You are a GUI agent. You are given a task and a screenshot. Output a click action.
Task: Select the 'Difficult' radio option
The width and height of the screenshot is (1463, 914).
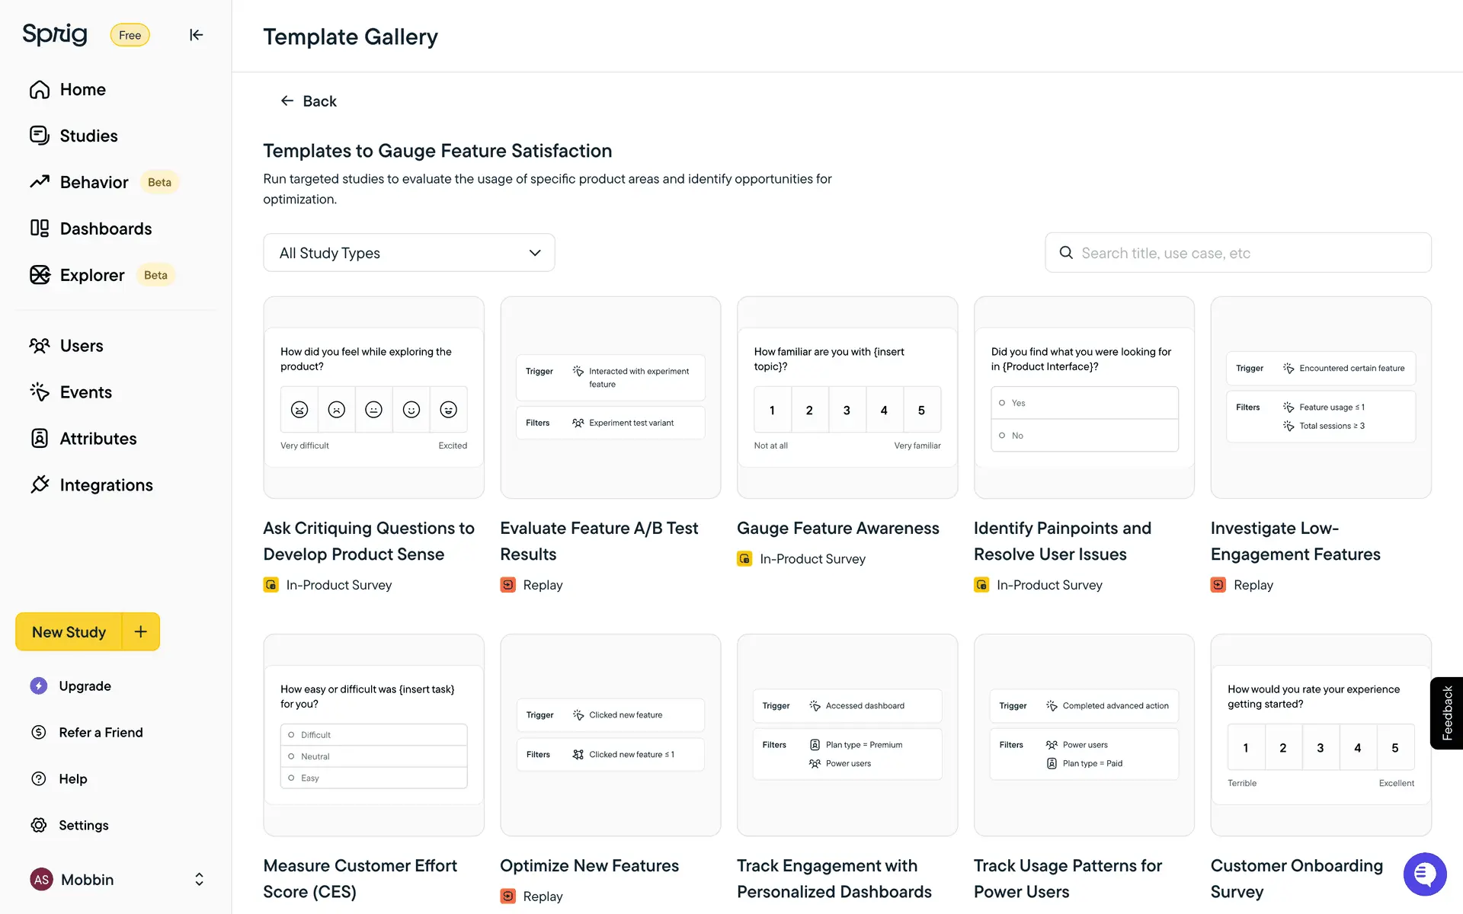291,735
